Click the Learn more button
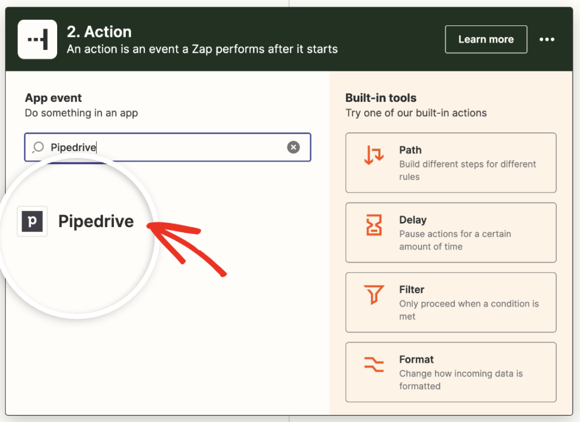Image resolution: width=580 pixels, height=422 pixels. point(486,39)
